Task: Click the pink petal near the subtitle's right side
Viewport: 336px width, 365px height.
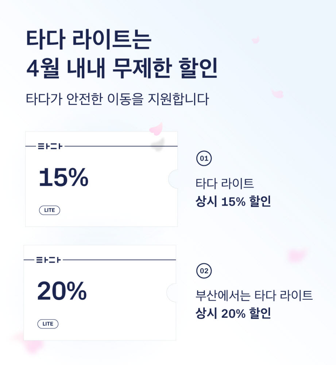Action: 277,93
